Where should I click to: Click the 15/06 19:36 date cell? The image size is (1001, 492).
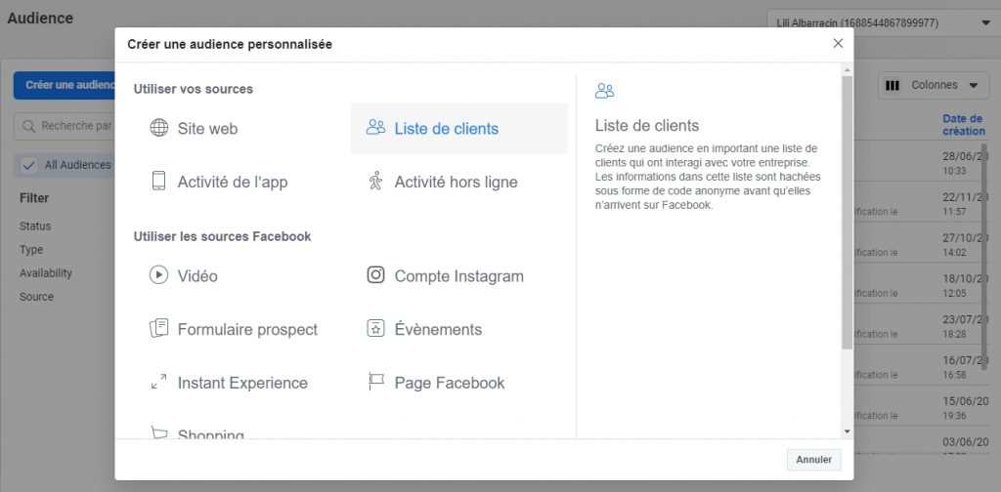(963, 408)
